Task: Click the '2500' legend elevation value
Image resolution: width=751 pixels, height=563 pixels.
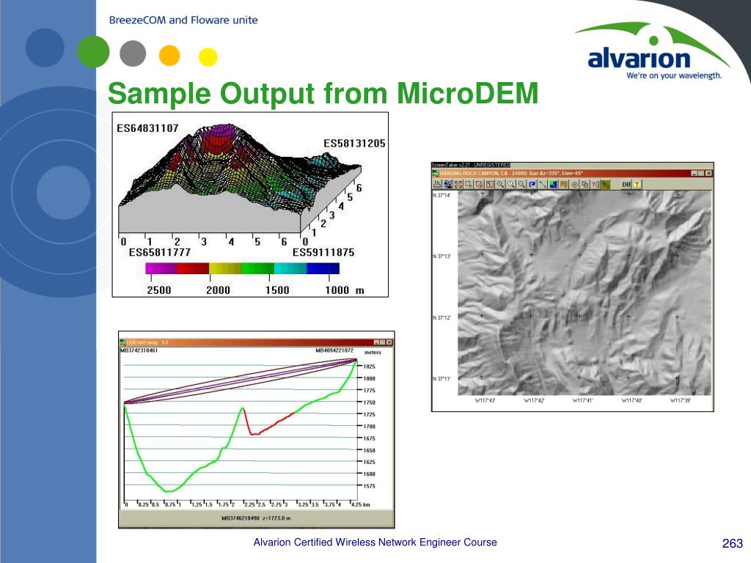Action: point(159,290)
